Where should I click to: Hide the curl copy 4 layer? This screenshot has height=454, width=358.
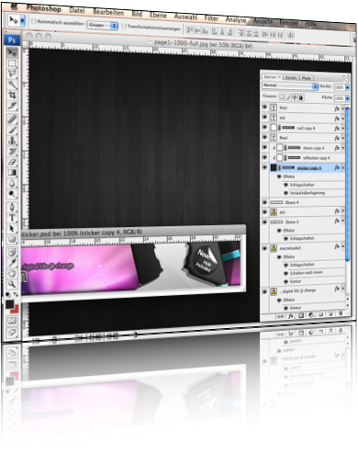265,127
